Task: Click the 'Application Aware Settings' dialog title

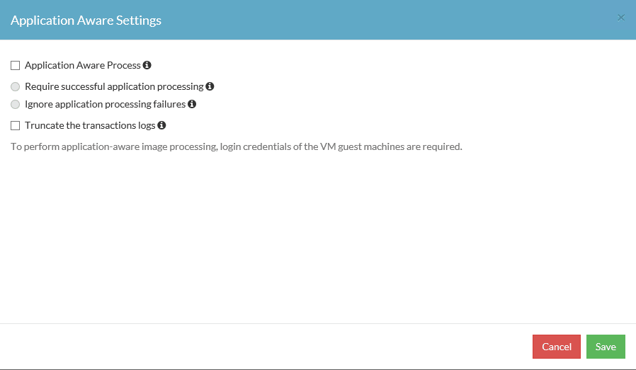Action: pos(86,20)
